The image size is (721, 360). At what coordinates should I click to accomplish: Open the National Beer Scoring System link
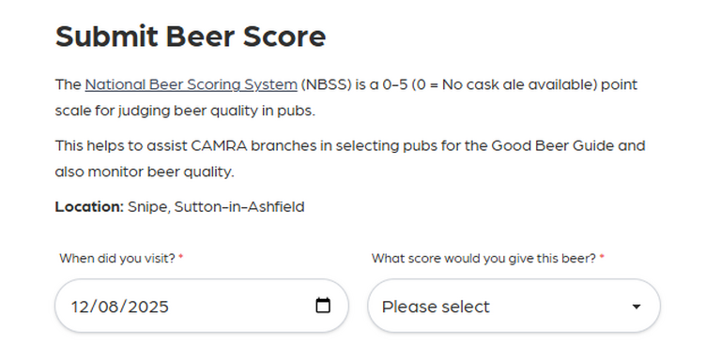tap(191, 85)
